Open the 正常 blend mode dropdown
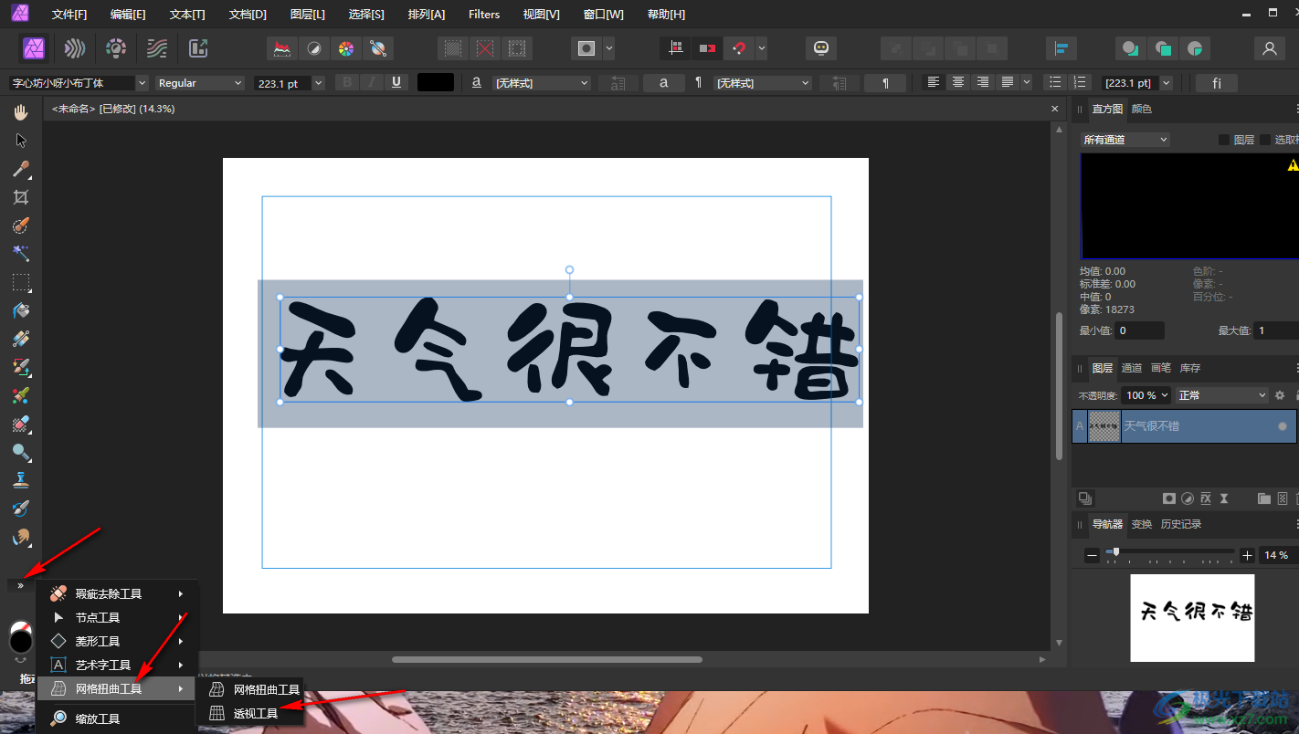 [1221, 395]
